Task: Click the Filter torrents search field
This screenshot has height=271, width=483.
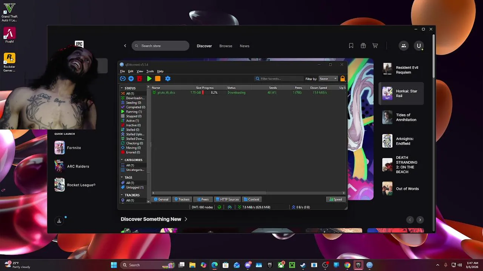Action: 278,79
